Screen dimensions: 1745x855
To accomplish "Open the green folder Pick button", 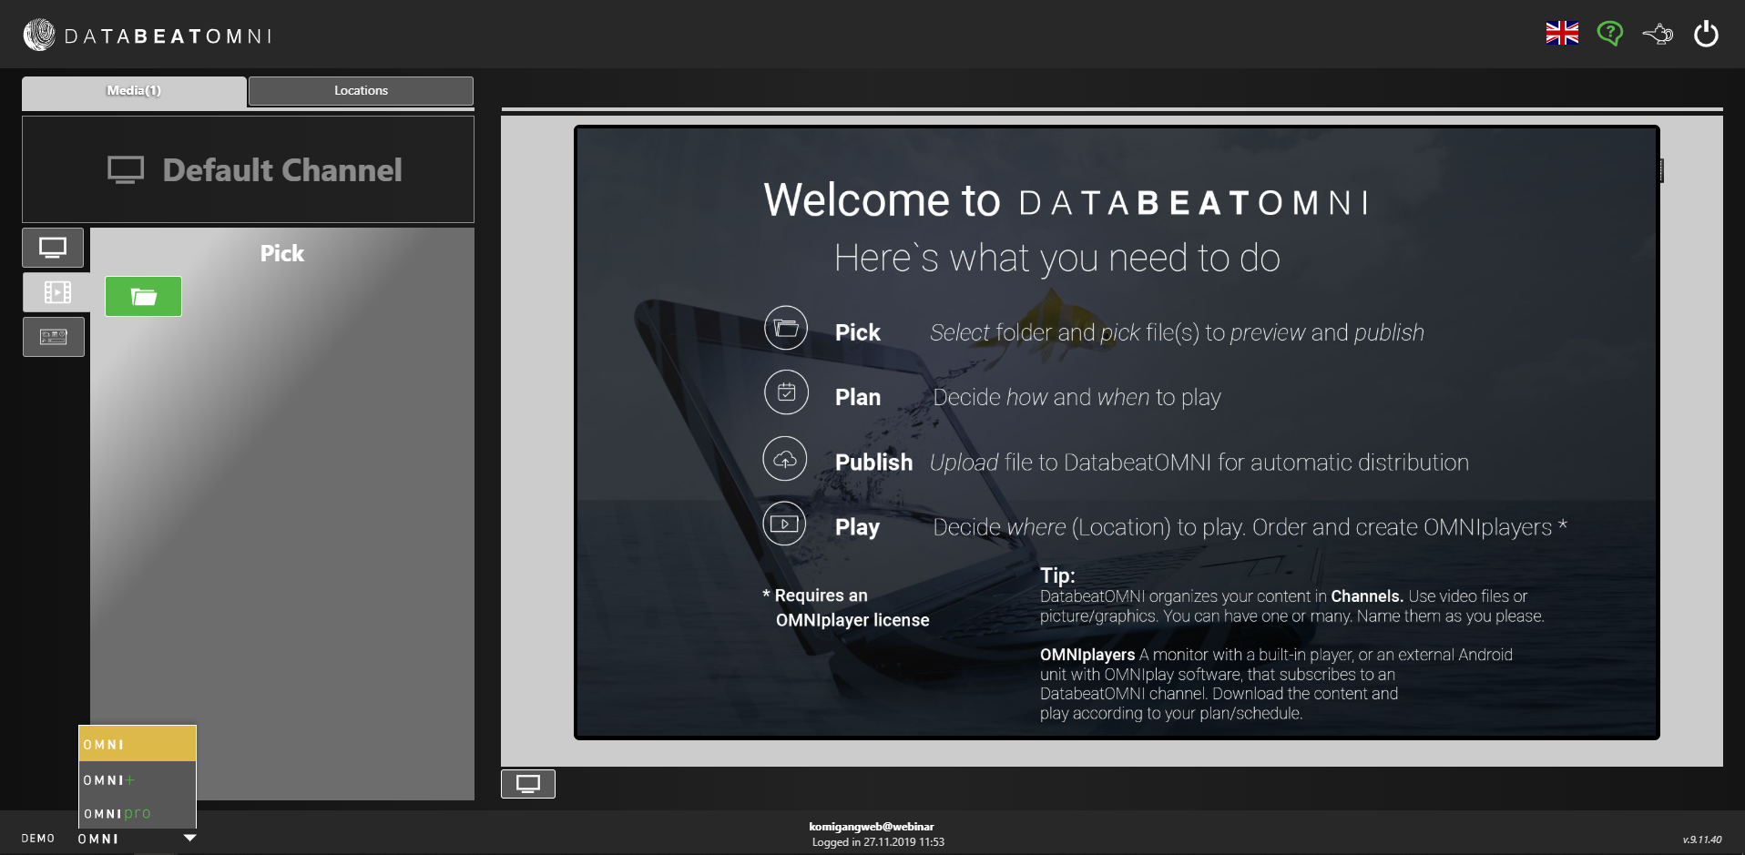I will (x=143, y=297).
